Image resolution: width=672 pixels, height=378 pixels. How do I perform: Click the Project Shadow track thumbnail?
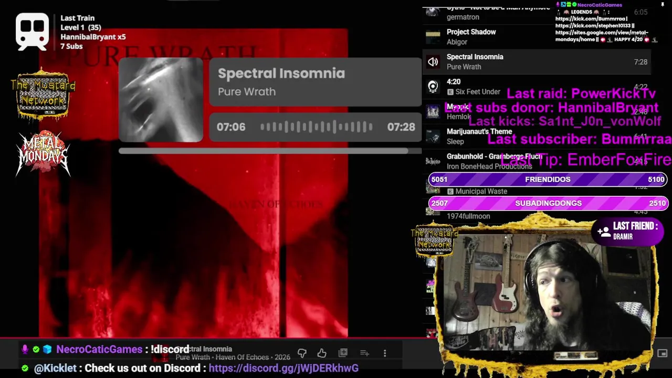[x=433, y=37]
